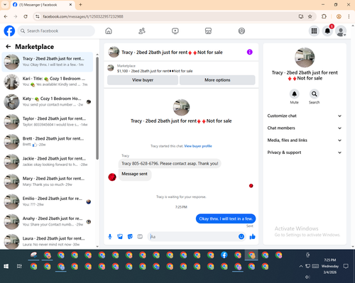Open Brett conversation in the list

coord(48,142)
